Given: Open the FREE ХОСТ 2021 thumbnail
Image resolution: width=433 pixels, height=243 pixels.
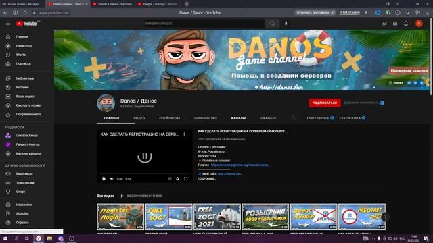Looking at the screenshot, I should (x=217, y=217).
